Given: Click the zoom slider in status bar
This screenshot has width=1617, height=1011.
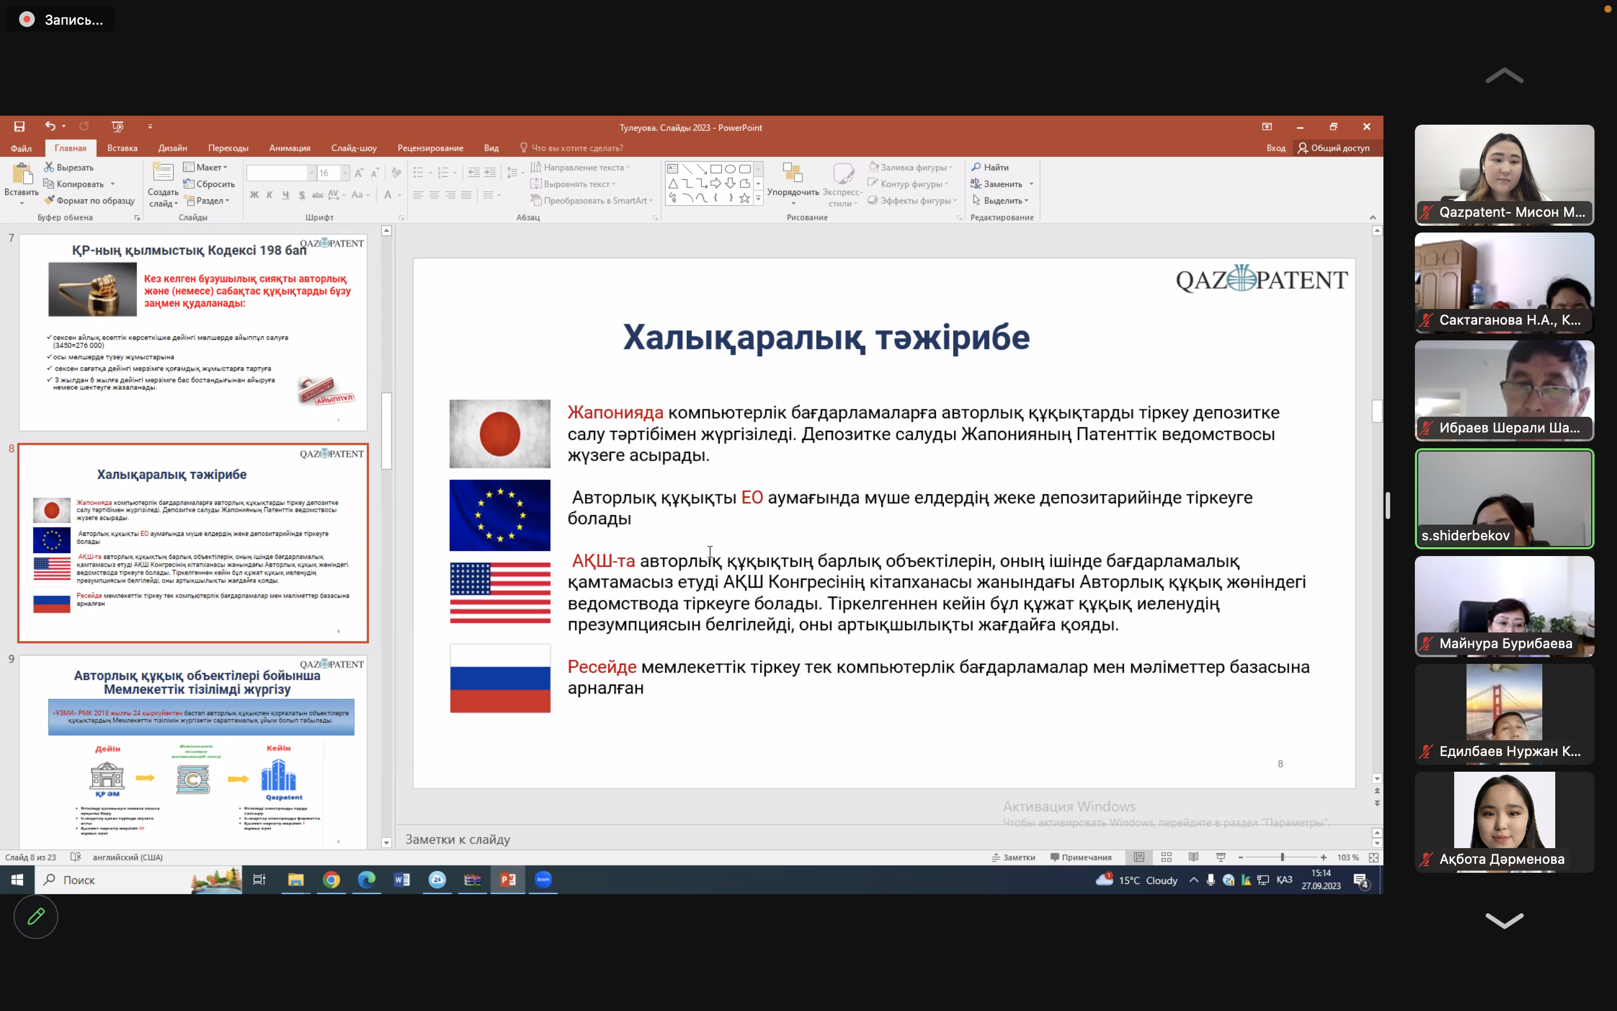Looking at the screenshot, I should coord(1282,857).
